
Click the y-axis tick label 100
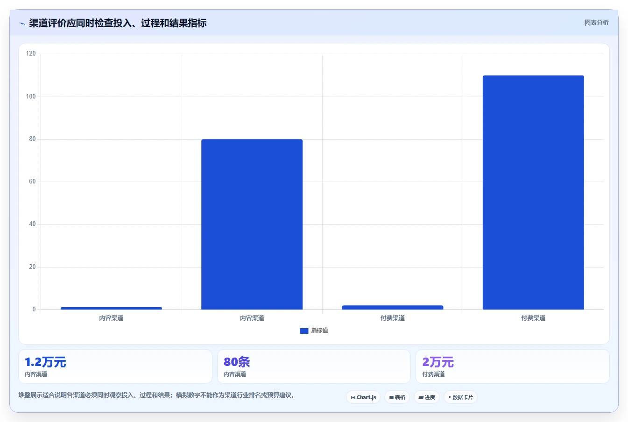point(31,97)
